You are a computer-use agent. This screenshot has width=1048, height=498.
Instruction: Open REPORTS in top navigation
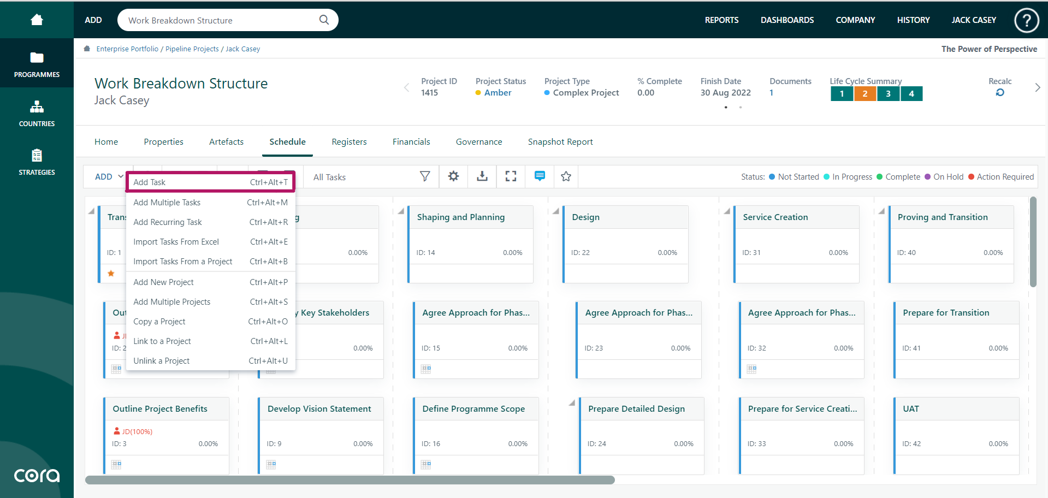tap(721, 20)
